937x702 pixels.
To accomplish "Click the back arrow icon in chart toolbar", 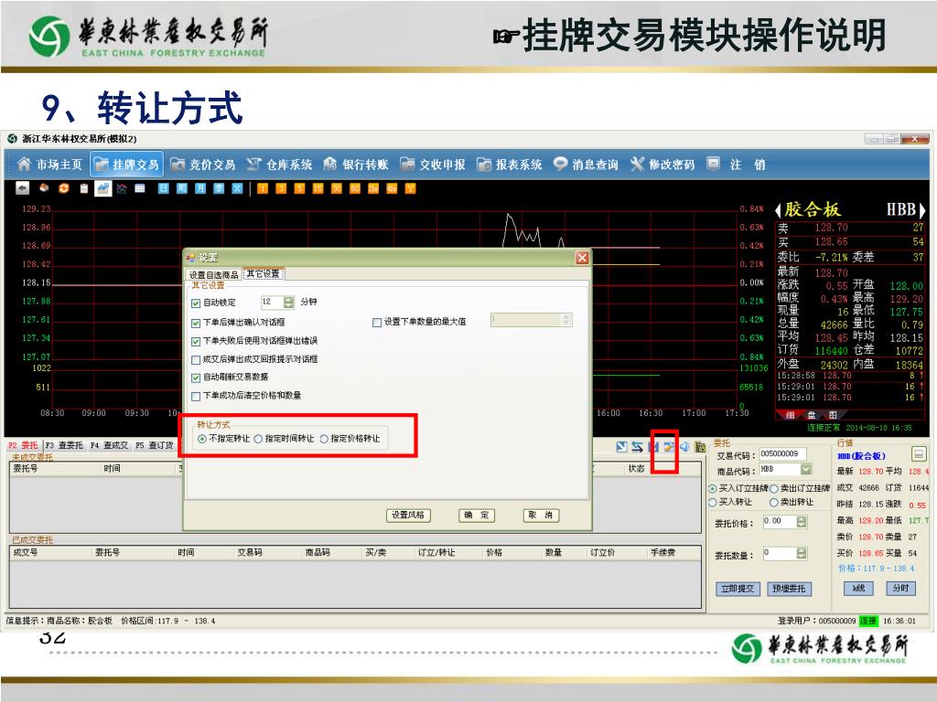I will point(22,188).
